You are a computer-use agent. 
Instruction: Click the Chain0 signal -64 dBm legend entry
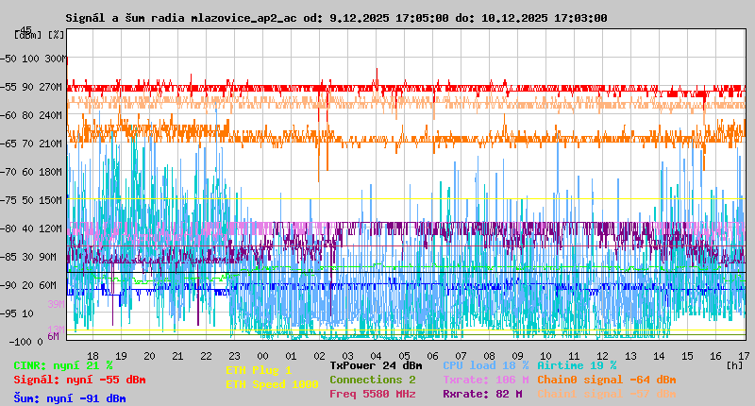(x=607, y=380)
